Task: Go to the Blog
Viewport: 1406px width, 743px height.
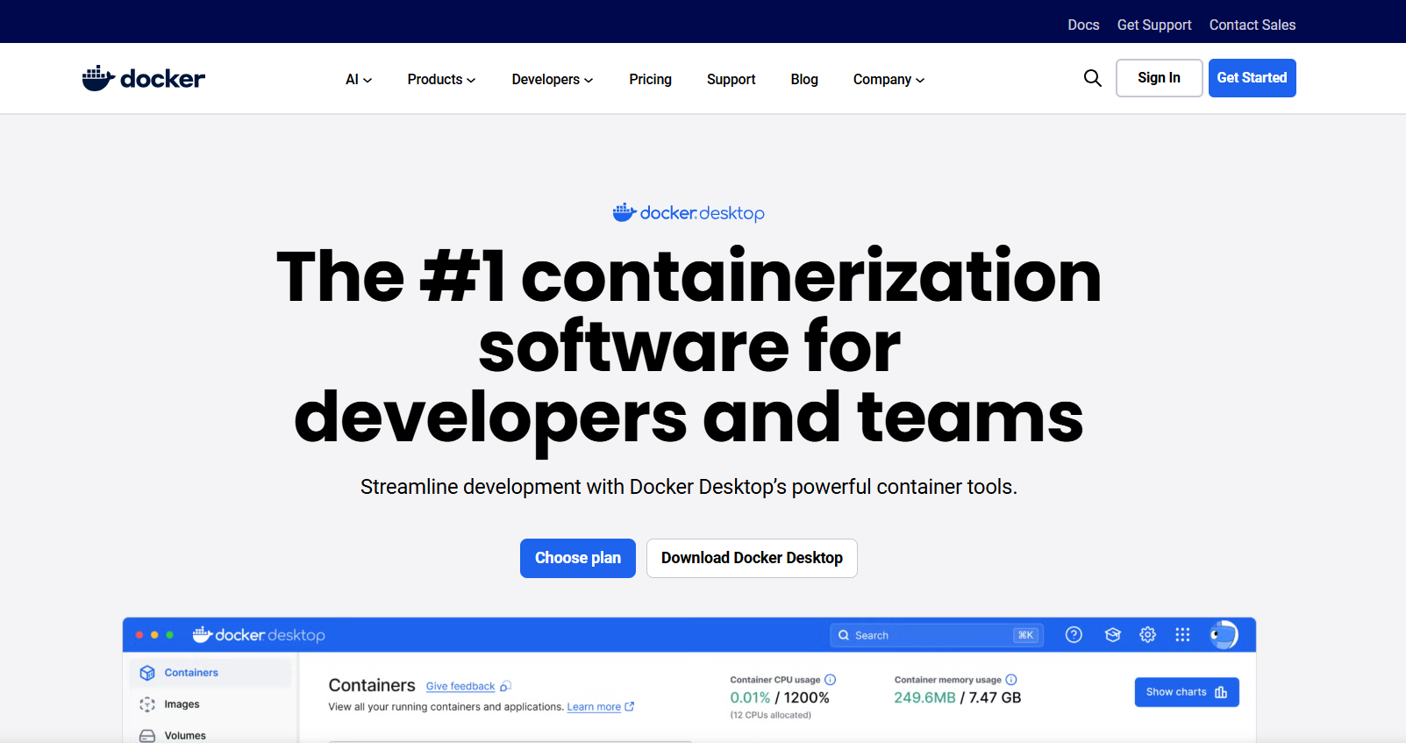Action: (x=804, y=79)
